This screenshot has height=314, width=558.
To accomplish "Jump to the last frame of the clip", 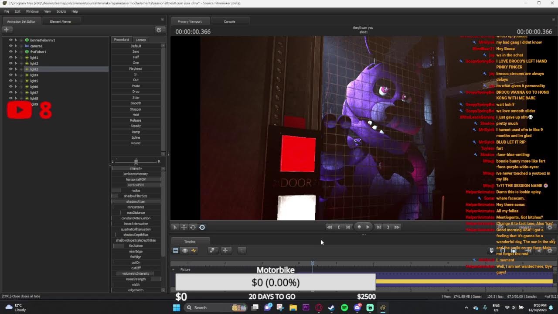I will click(x=397, y=227).
